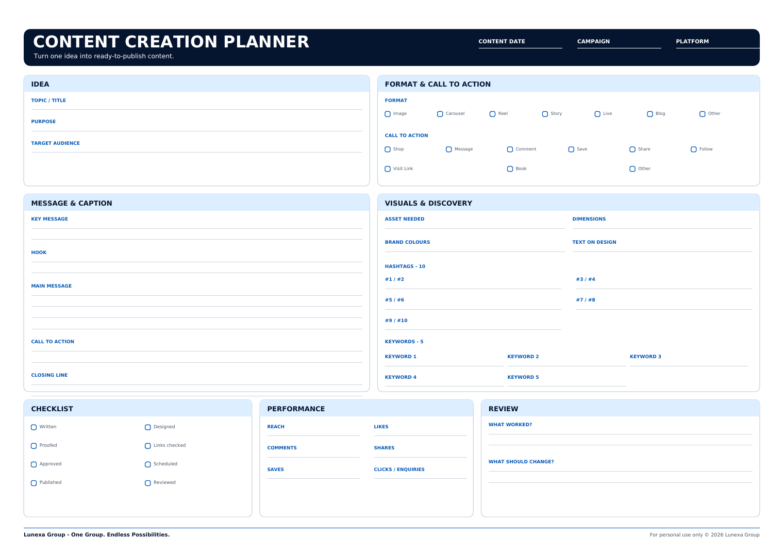Mark Published as done
The image size is (784, 554).
coord(34,483)
